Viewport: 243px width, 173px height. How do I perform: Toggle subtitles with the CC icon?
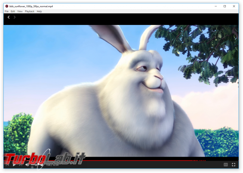(x=226, y=165)
